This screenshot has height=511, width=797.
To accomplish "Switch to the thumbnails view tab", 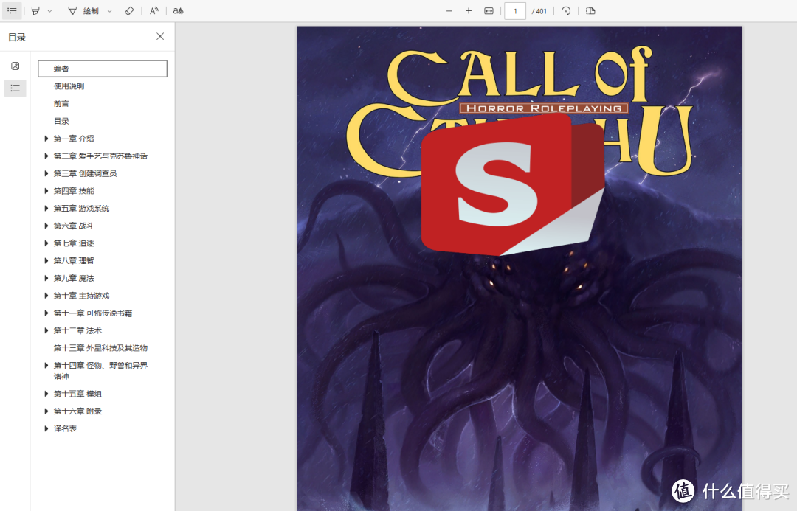I will (15, 66).
